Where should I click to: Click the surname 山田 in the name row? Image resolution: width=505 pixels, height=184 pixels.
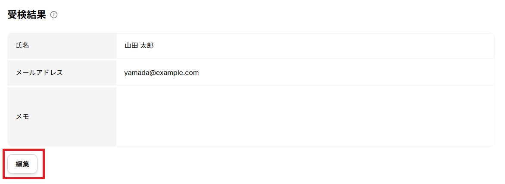pos(131,45)
